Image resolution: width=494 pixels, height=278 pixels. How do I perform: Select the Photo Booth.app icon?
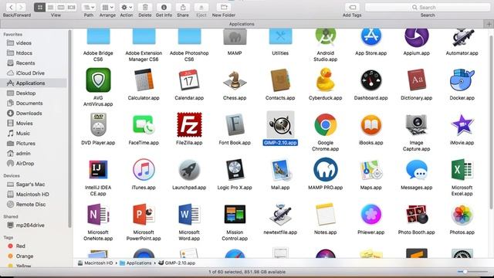tap(417, 215)
